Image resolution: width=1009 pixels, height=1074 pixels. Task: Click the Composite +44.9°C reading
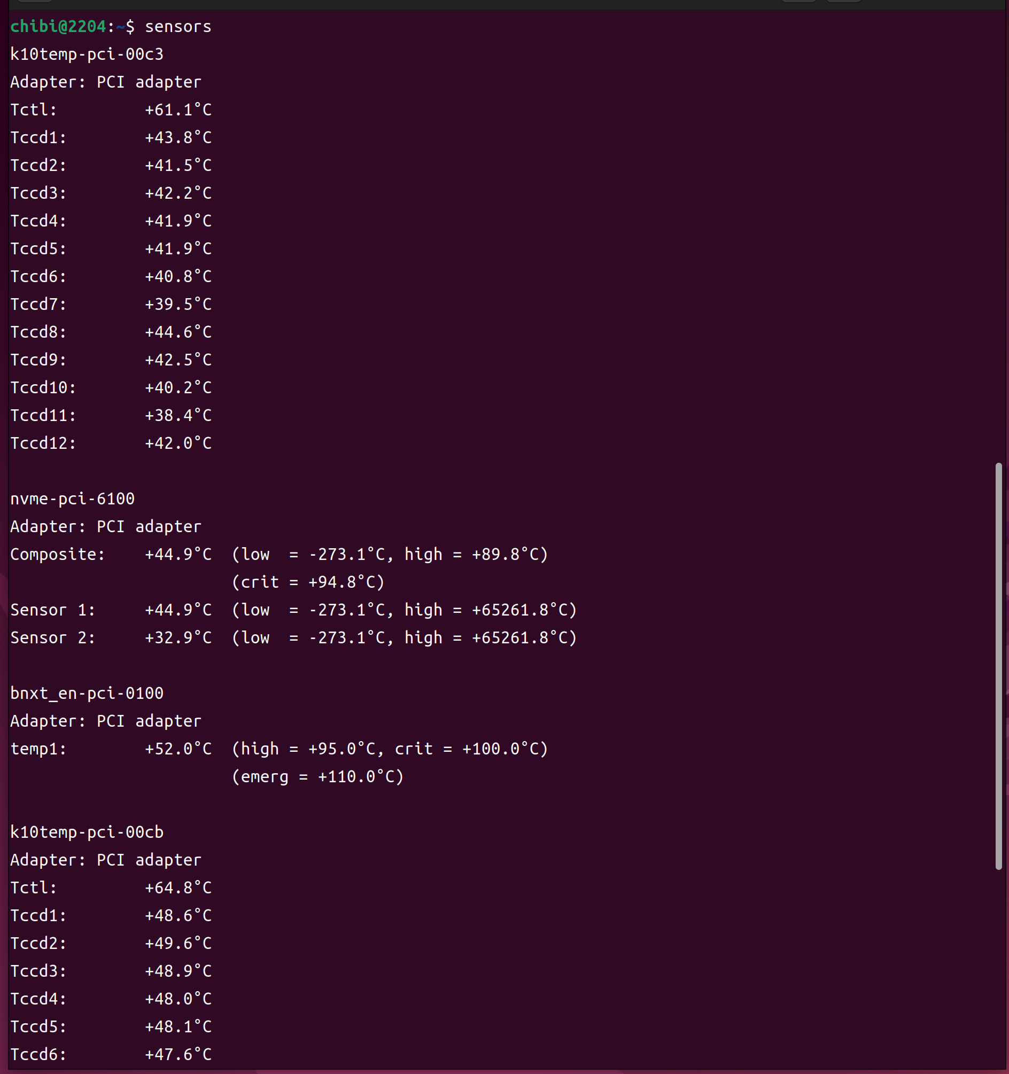[x=178, y=554]
